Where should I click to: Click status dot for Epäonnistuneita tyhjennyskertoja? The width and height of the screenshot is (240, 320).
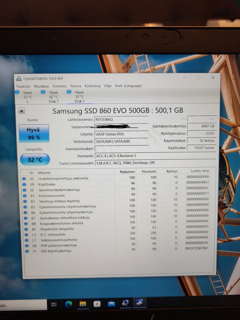tap(26, 212)
